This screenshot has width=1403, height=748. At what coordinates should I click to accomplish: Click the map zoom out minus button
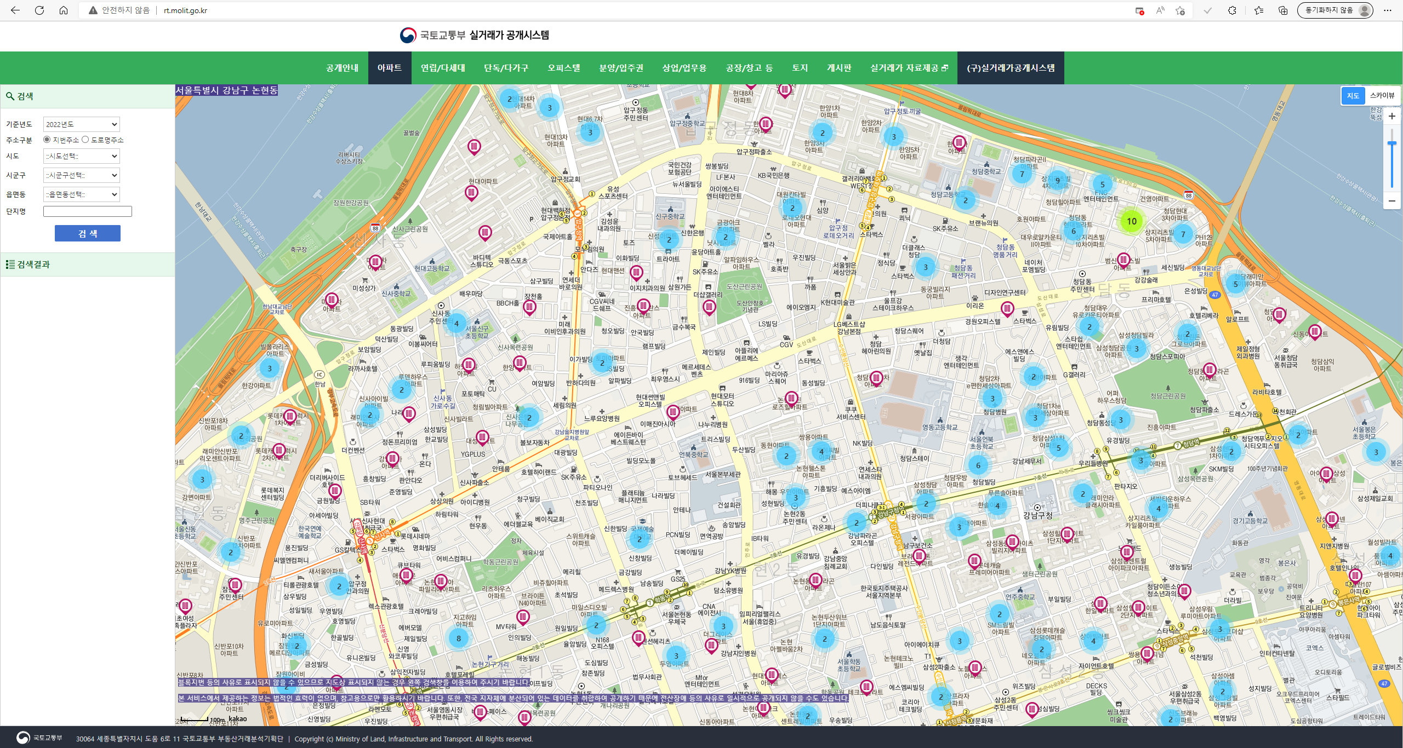point(1391,201)
